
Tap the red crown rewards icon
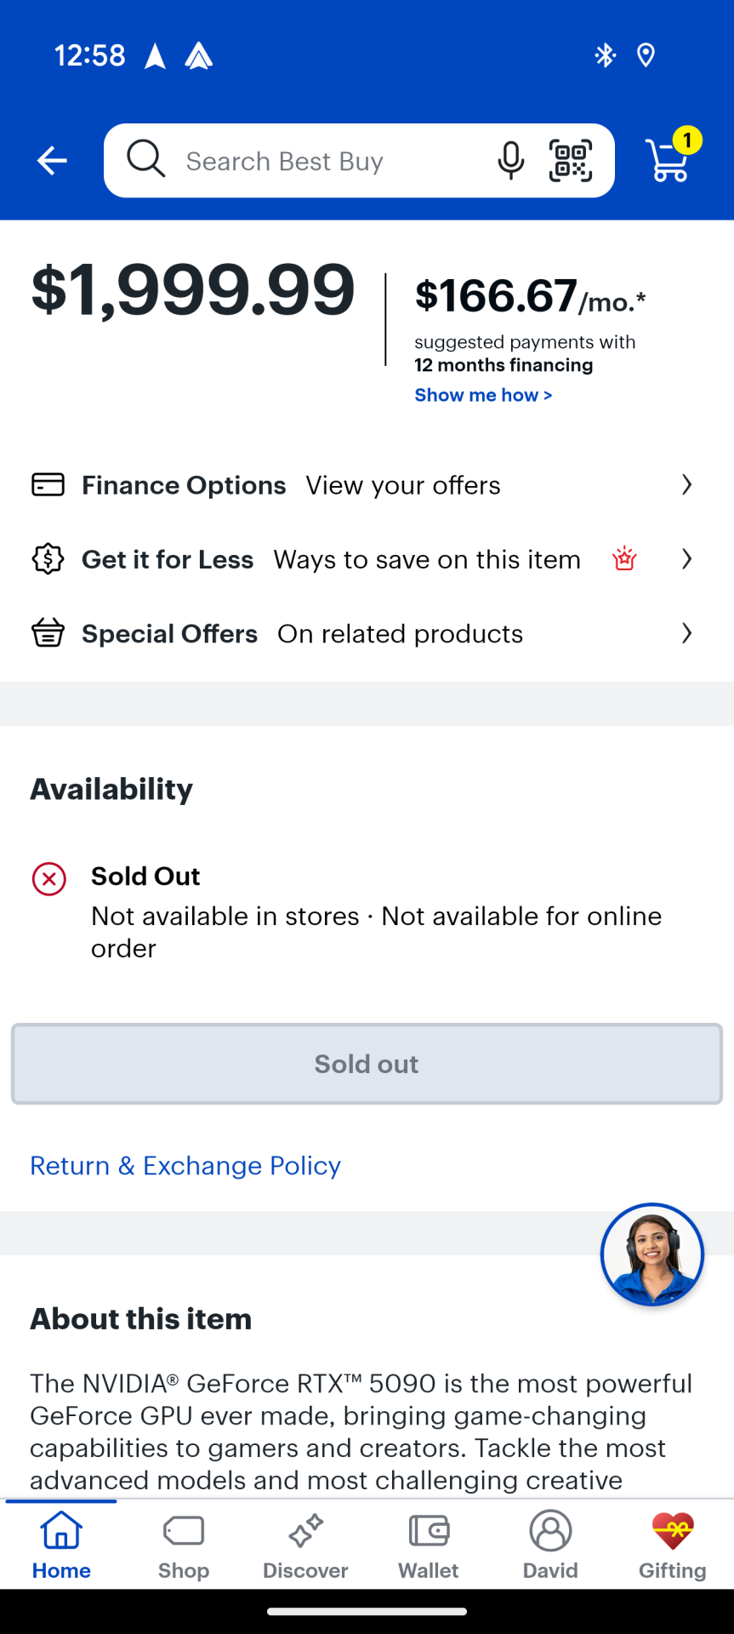[x=624, y=559]
